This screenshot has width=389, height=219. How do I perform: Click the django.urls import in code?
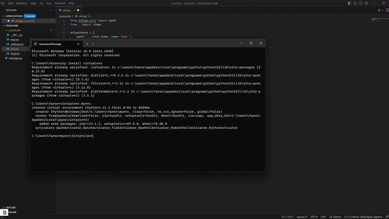[x=87, y=21]
